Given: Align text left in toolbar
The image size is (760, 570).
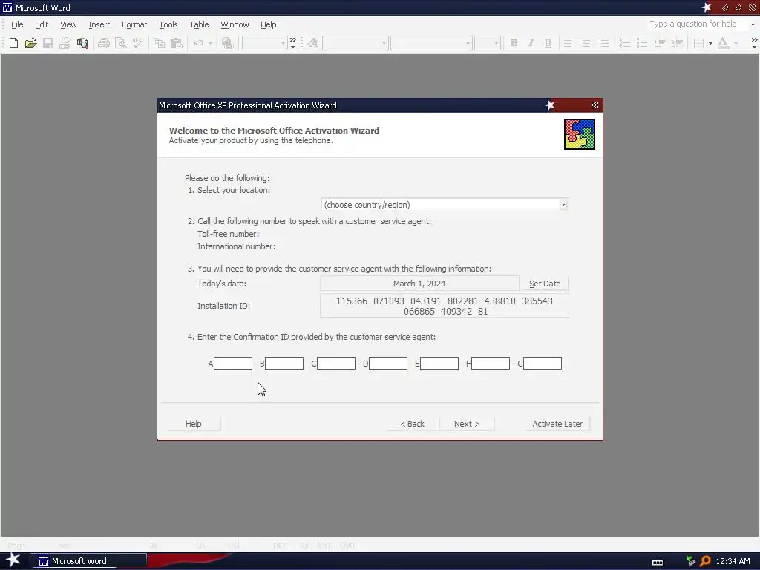Looking at the screenshot, I should (x=569, y=43).
